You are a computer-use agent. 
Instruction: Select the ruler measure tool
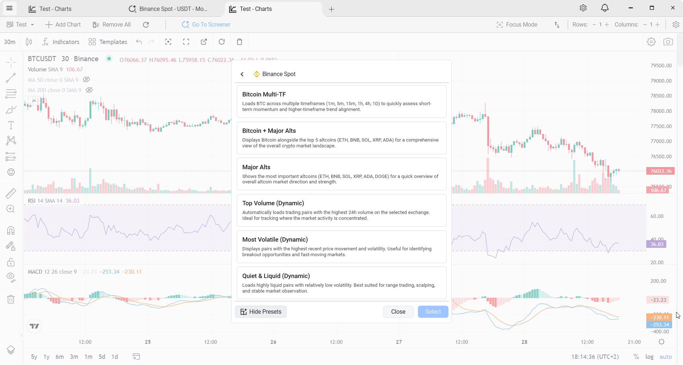click(x=11, y=193)
